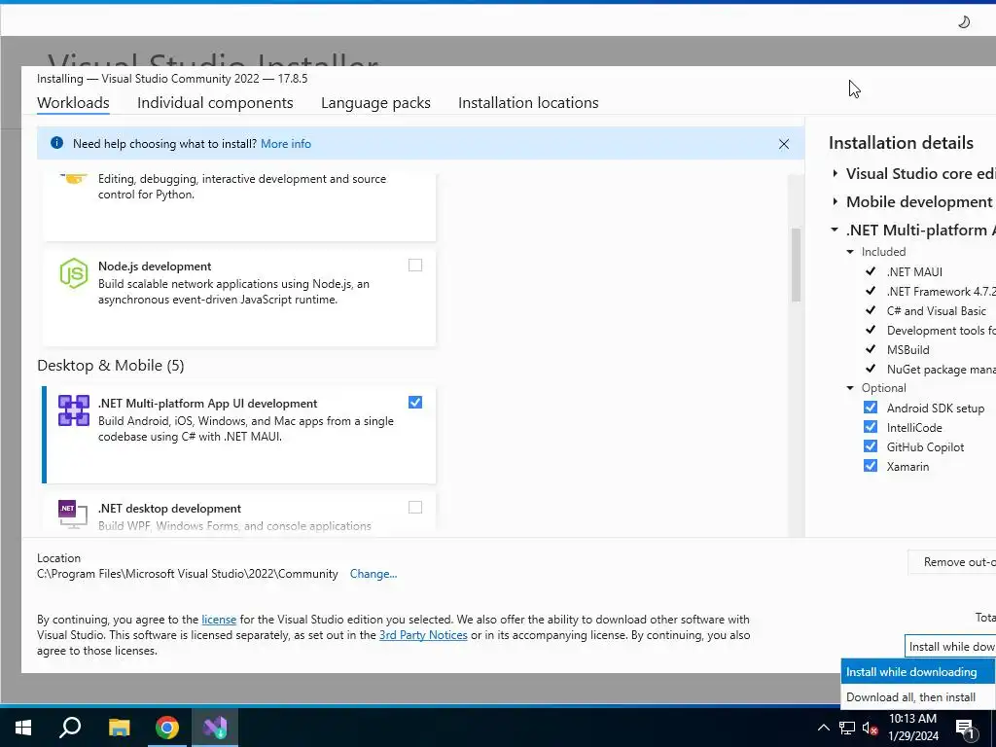996x747 pixels.
Task: Click the .NET desktop development icon
Action: coord(72,515)
